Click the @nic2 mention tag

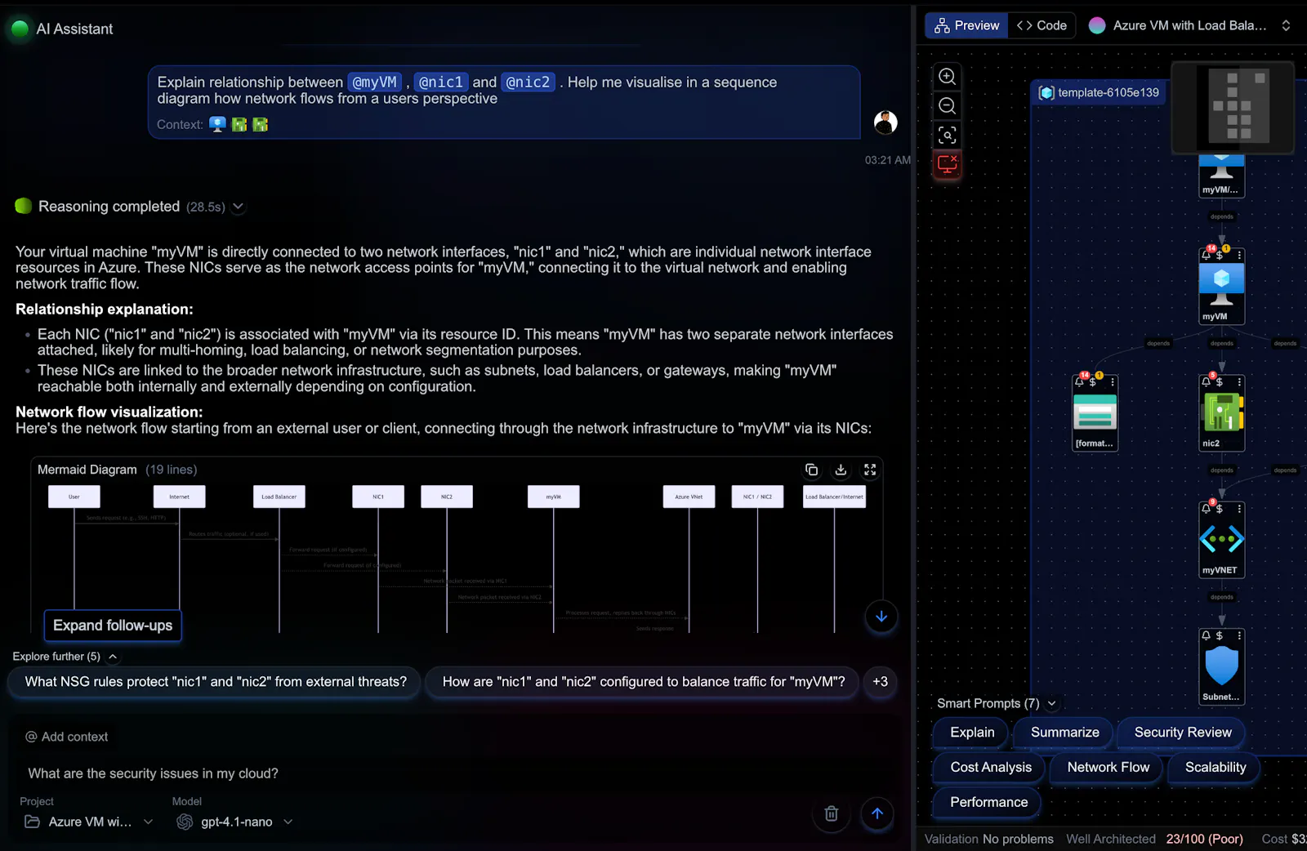[528, 82]
